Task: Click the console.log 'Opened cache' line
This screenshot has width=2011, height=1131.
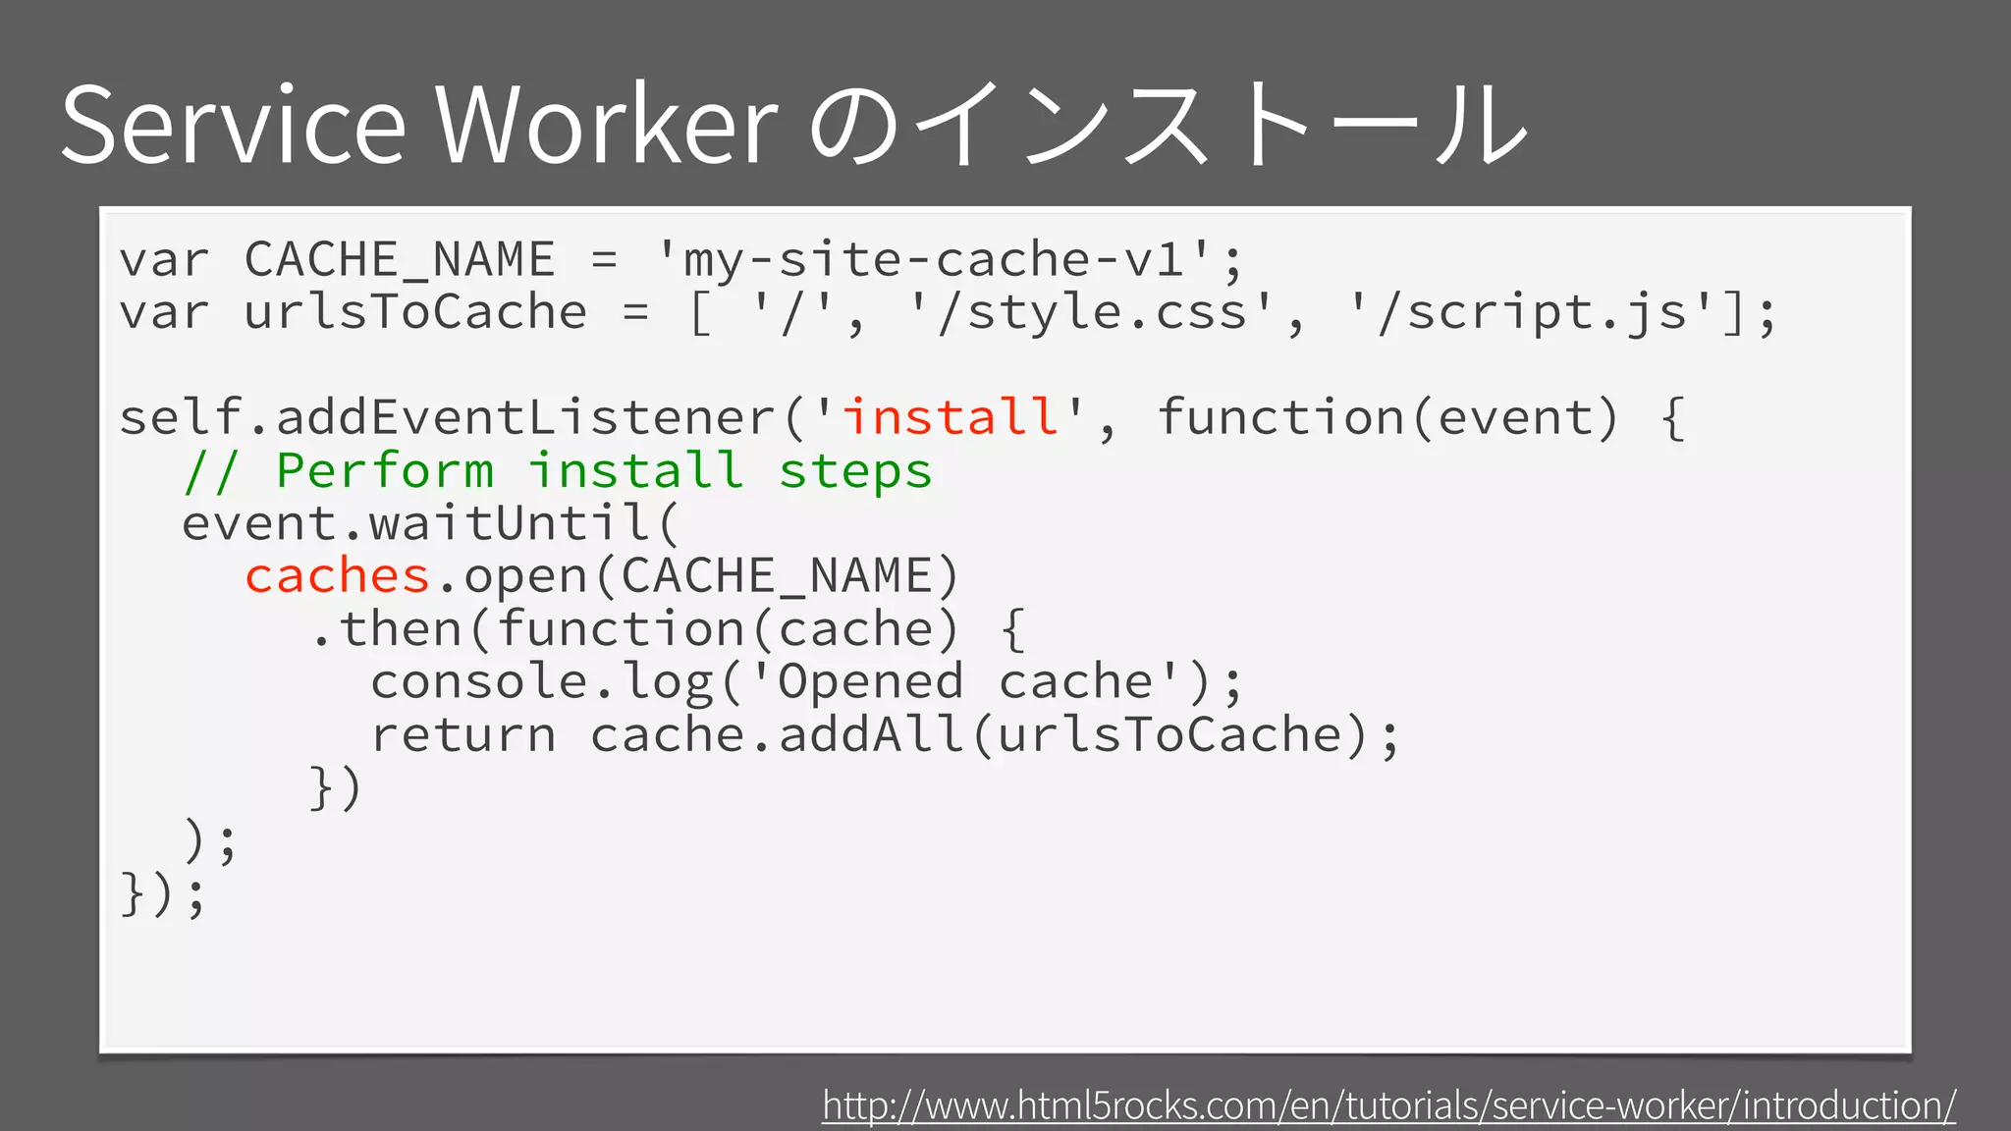Action: 805,681
